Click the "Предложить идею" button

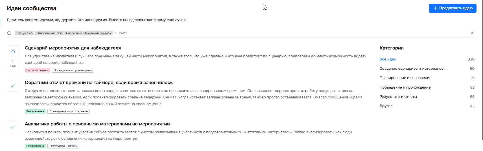(x=452, y=8)
